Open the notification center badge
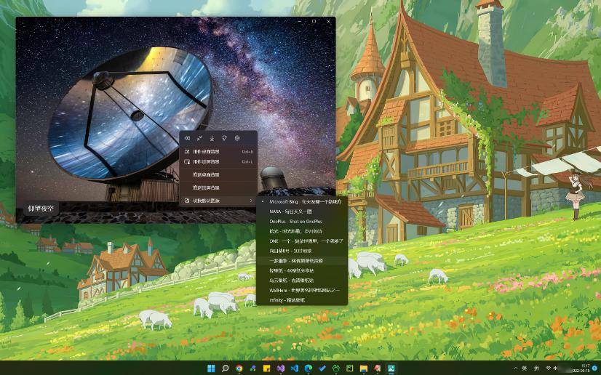 pos(595,368)
